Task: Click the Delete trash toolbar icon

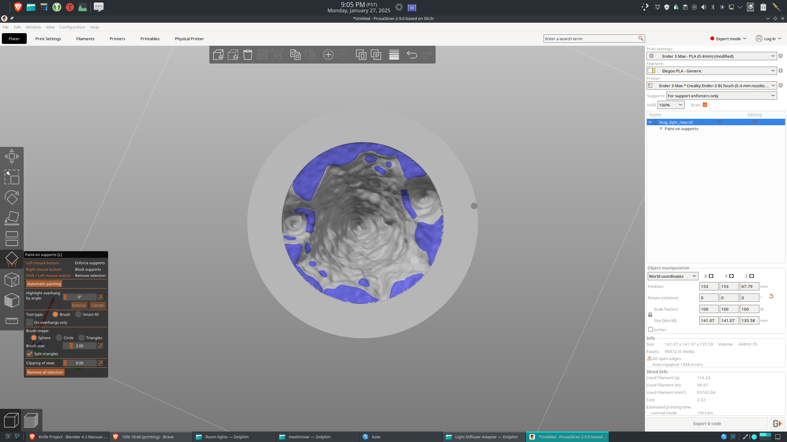Action: coord(247,55)
